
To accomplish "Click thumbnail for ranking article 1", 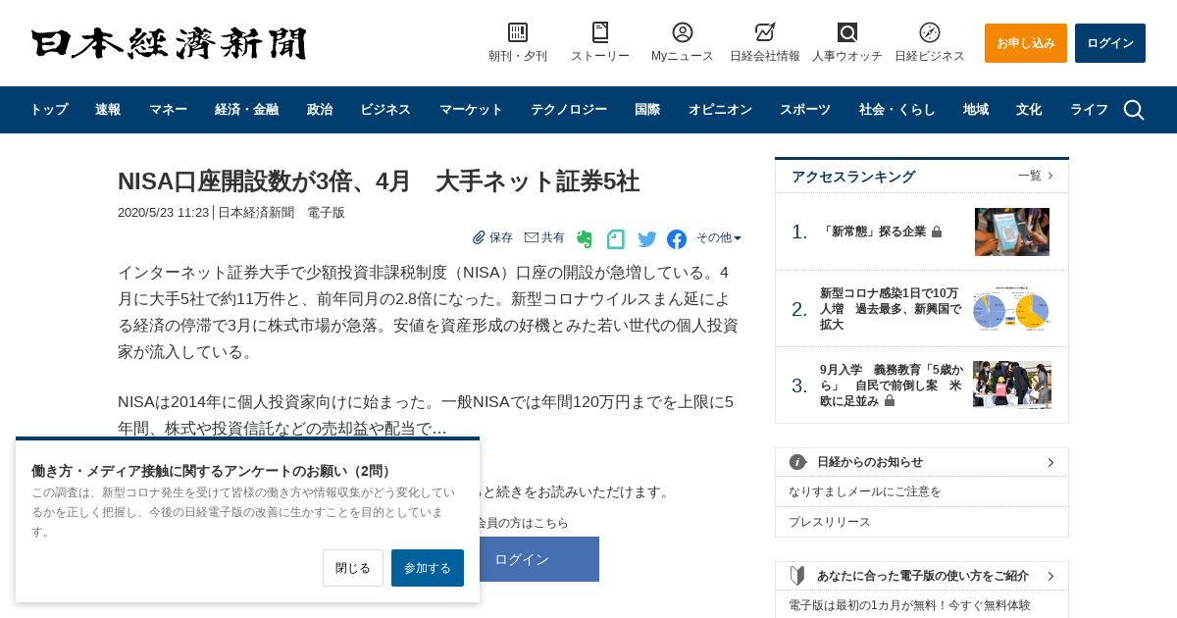I will (1012, 232).
